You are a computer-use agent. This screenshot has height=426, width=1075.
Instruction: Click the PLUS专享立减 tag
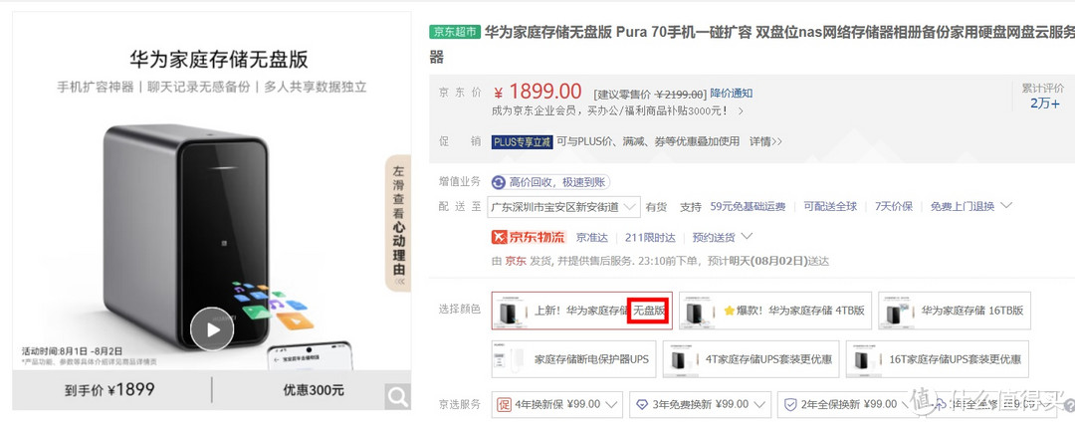522,142
